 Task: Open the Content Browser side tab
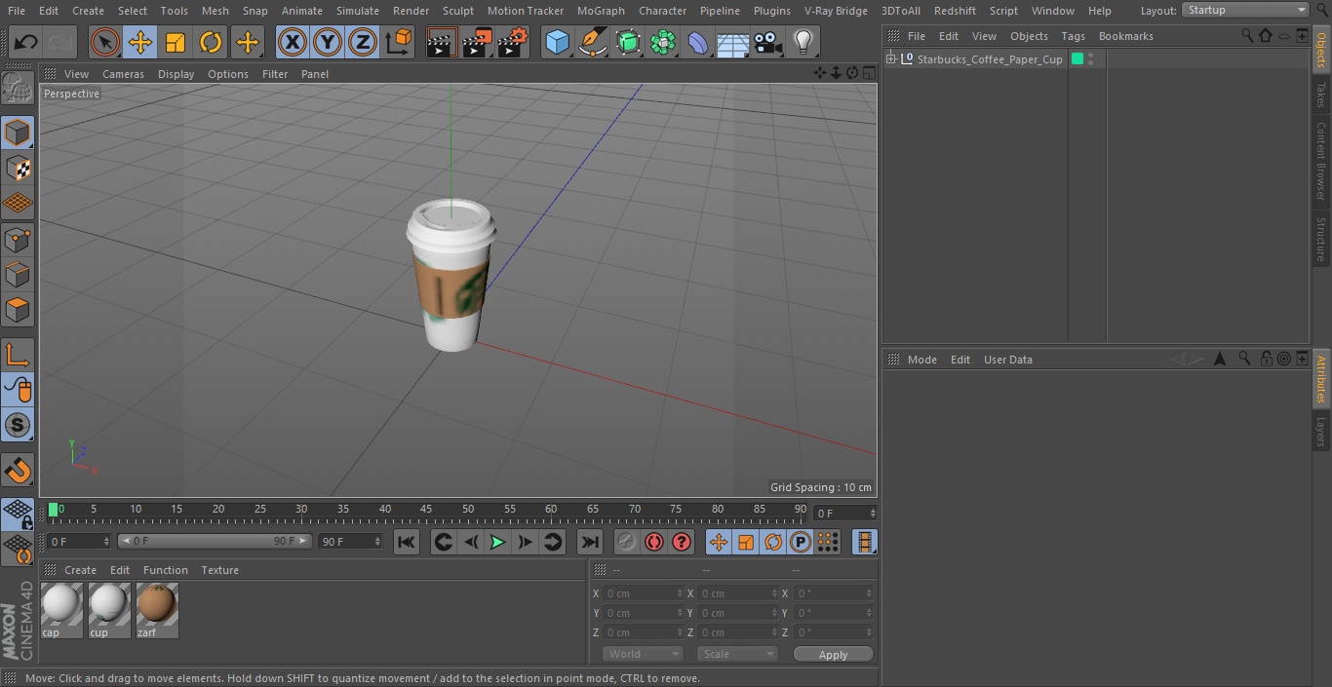point(1321,161)
